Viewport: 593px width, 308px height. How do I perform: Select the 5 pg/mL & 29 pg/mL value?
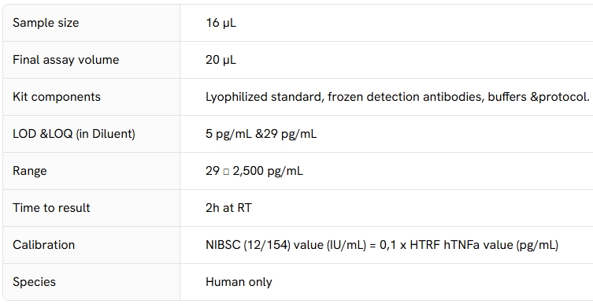click(261, 134)
